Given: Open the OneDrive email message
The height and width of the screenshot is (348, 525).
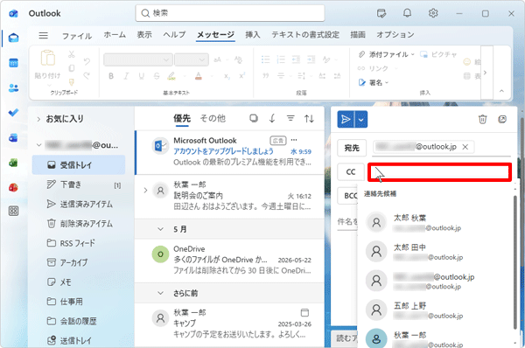Looking at the screenshot, I should coord(229,260).
